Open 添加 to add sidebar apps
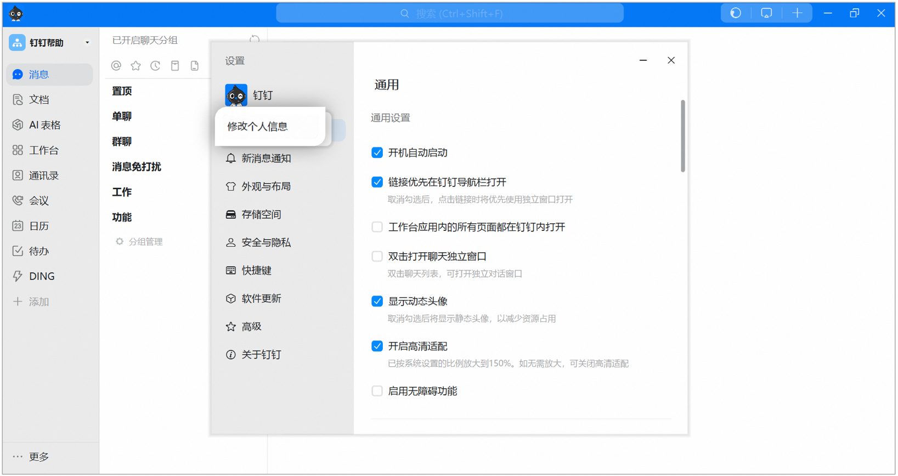 pyautogui.click(x=38, y=302)
